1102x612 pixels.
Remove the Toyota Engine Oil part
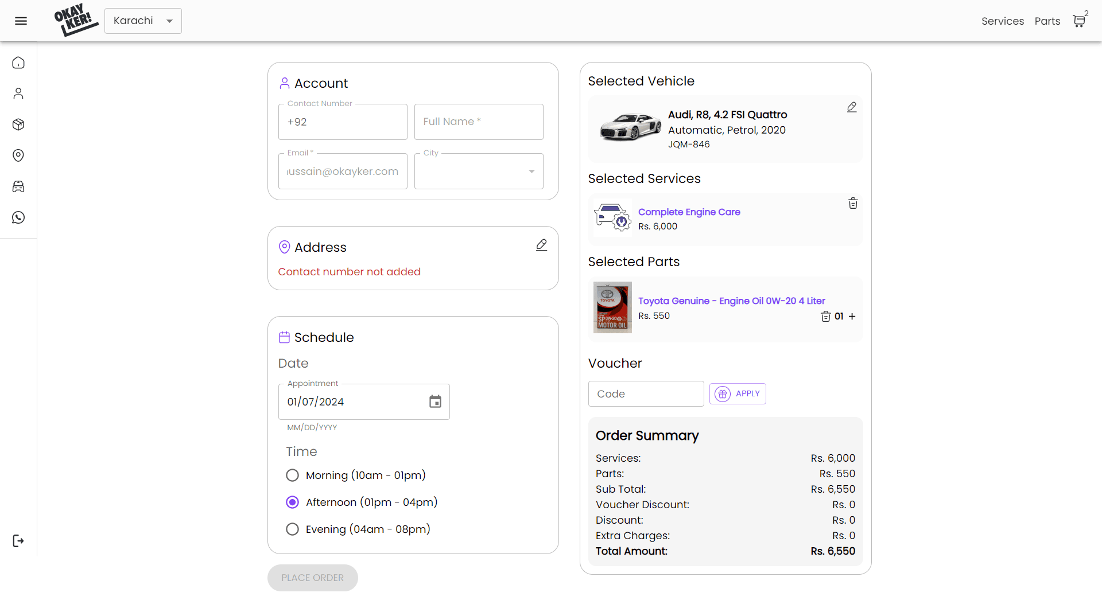(x=825, y=317)
